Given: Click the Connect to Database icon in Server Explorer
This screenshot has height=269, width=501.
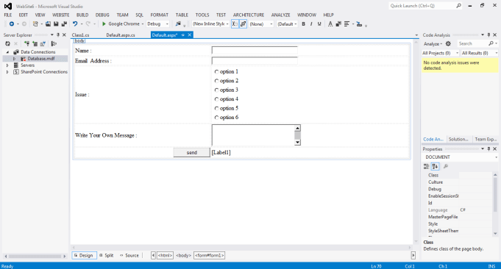Looking at the screenshot, I should pyautogui.click(x=26, y=43).
